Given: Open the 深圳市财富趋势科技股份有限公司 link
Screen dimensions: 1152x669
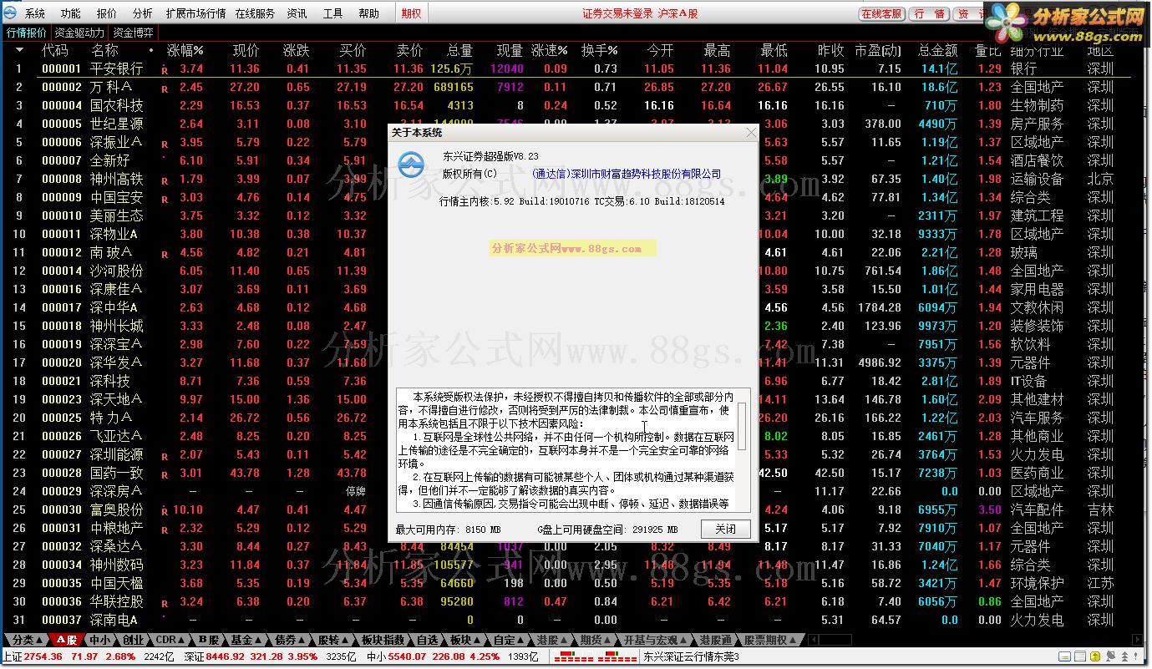Looking at the screenshot, I should (627, 174).
